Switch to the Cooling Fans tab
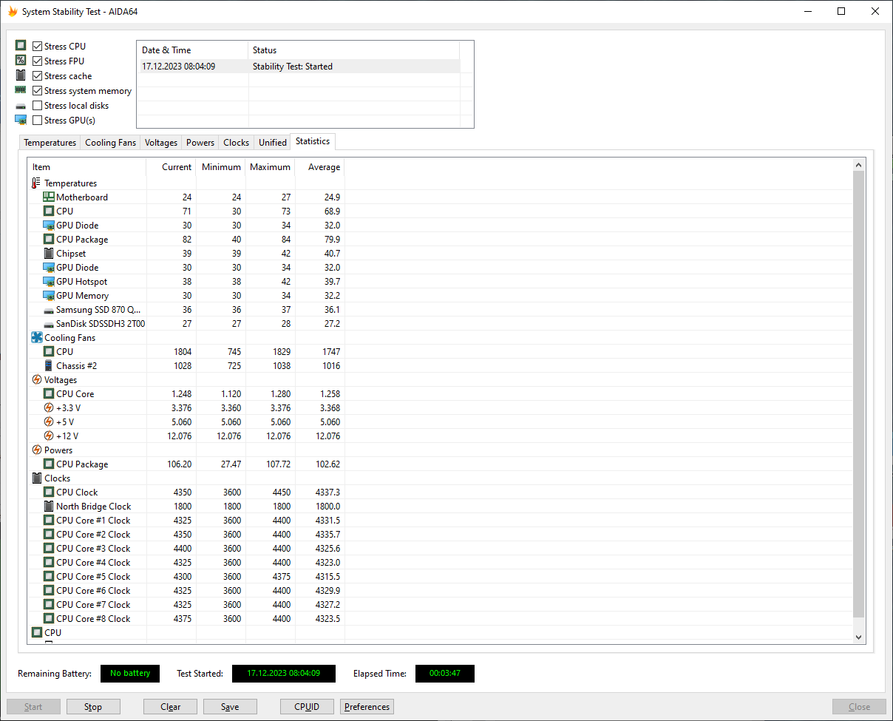The height and width of the screenshot is (721, 893). coord(111,143)
